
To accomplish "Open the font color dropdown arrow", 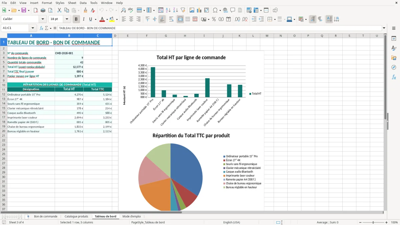I will [x=107, y=19].
